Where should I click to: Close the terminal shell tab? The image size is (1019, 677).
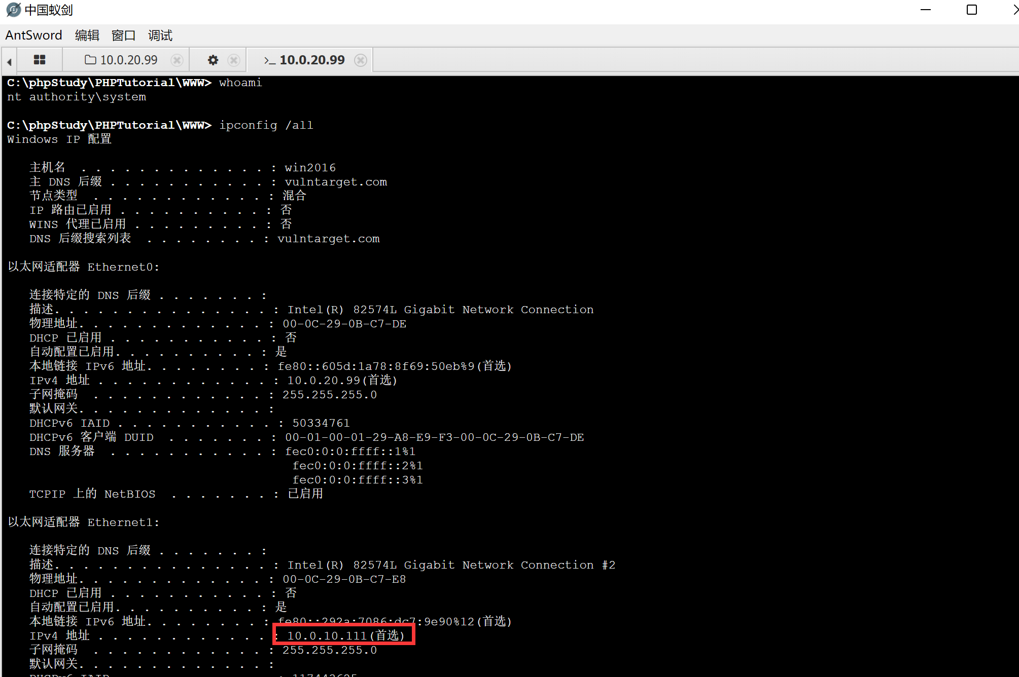(x=362, y=60)
